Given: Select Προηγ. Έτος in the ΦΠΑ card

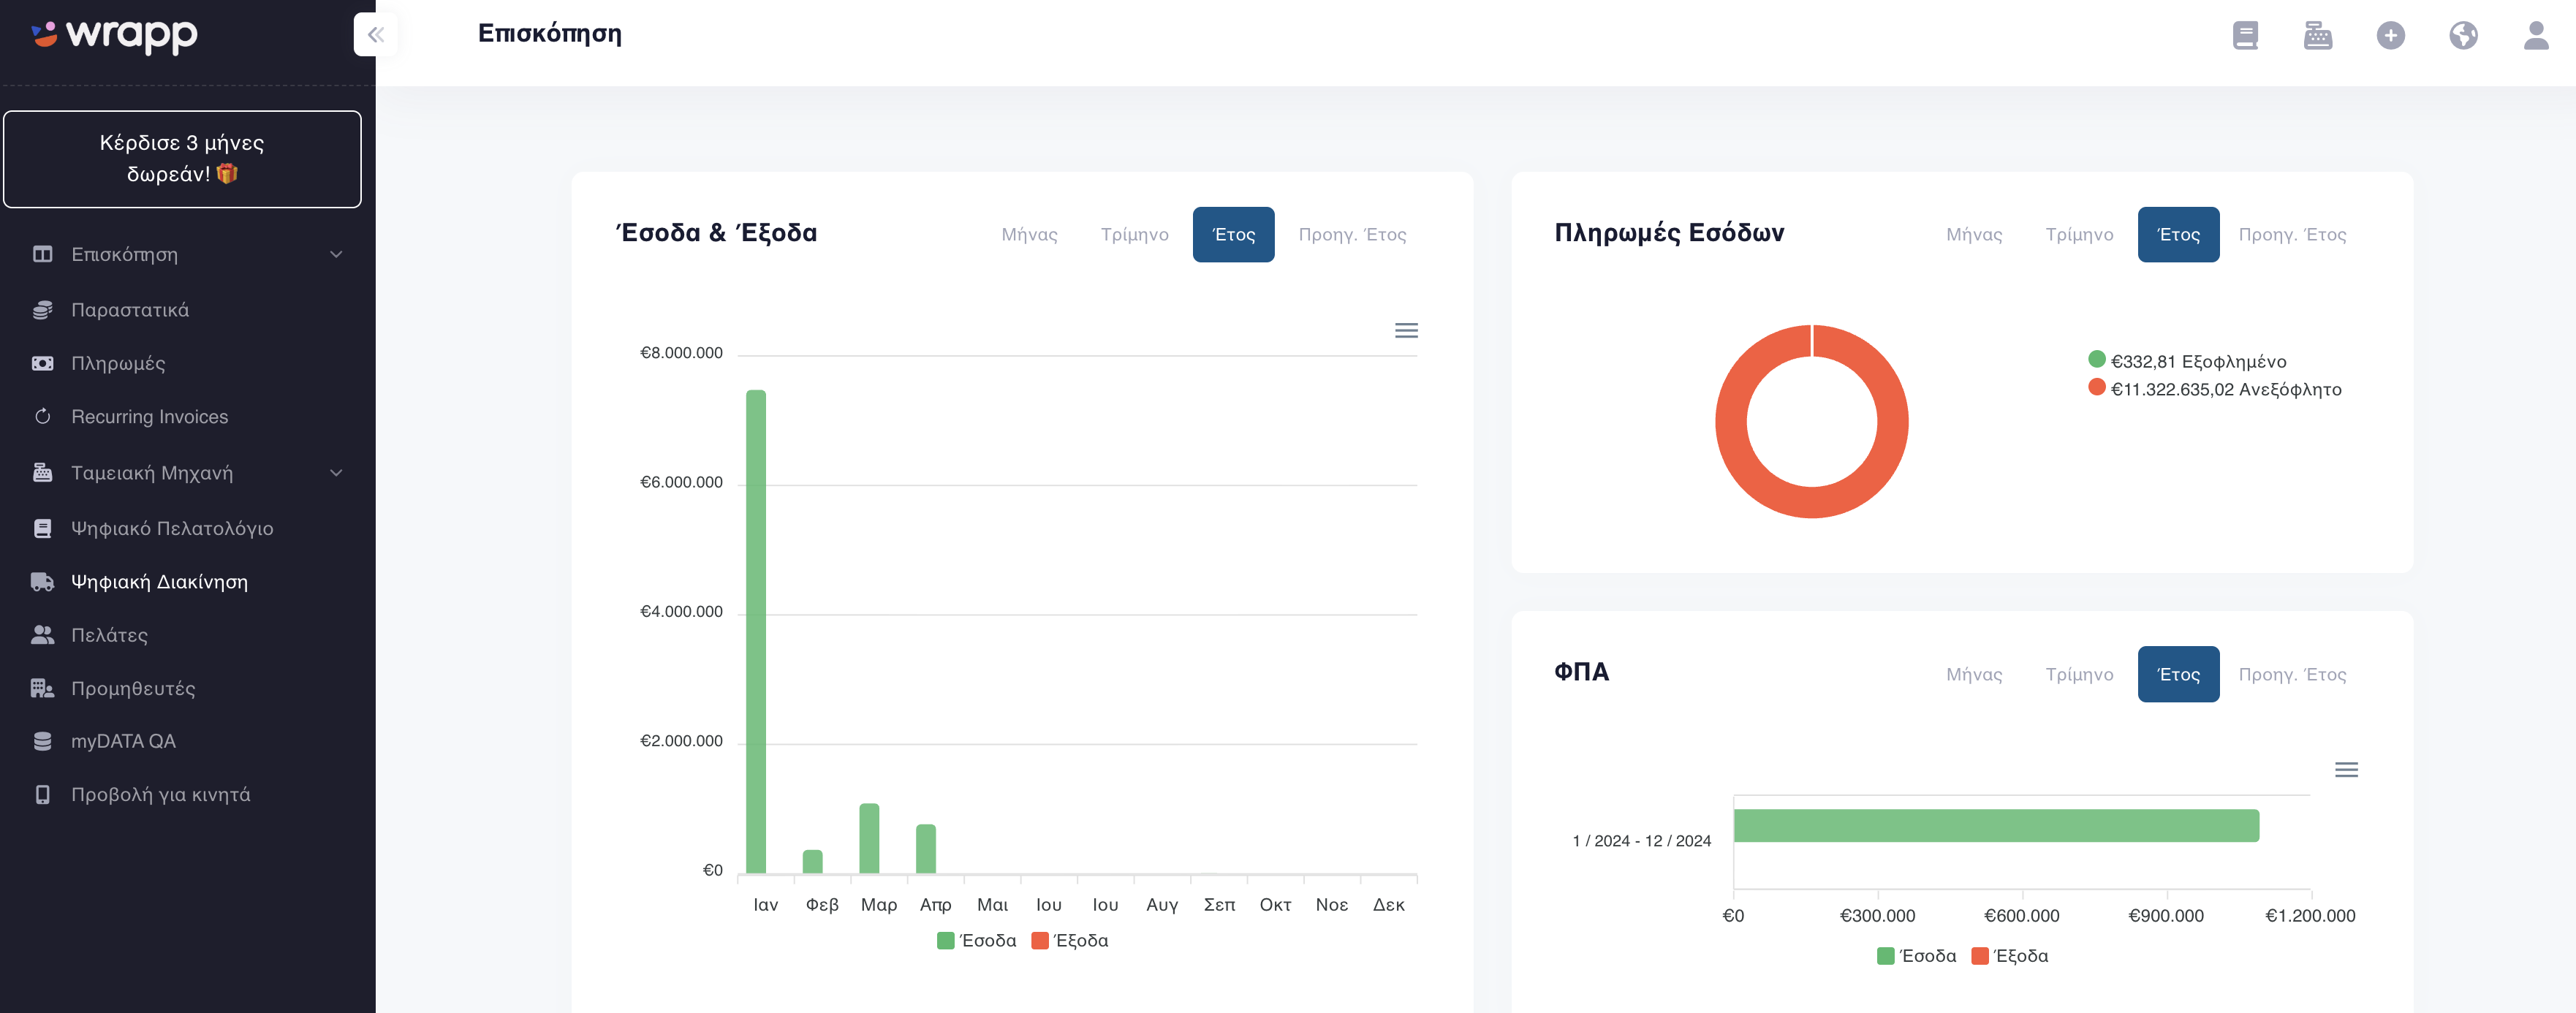Looking at the screenshot, I should point(2292,675).
